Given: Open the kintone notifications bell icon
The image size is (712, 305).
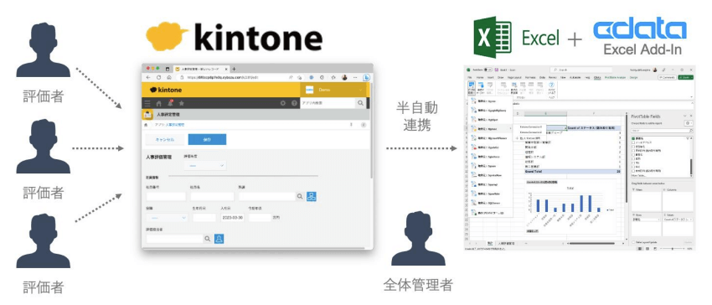Looking at the screenshot, I should coord(170,103).
